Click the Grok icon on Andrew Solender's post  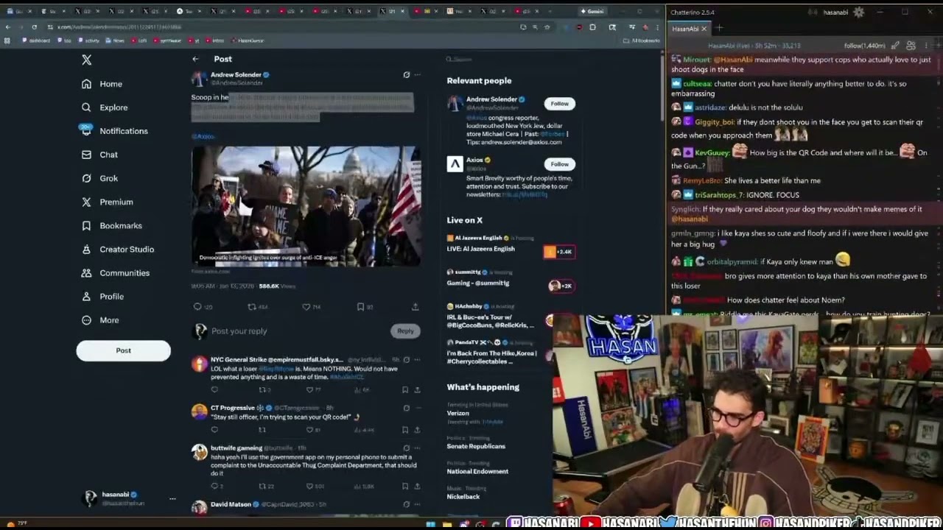pyautogui.click(x=406, y=74)
